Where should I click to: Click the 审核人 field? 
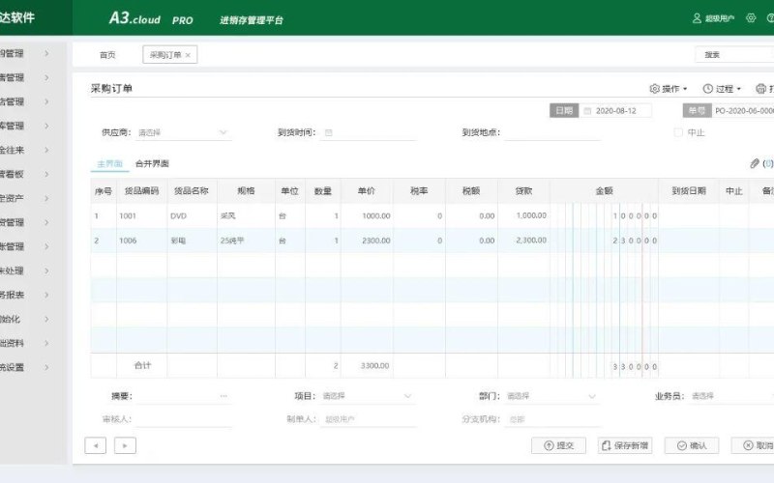[x=183, y=419]
